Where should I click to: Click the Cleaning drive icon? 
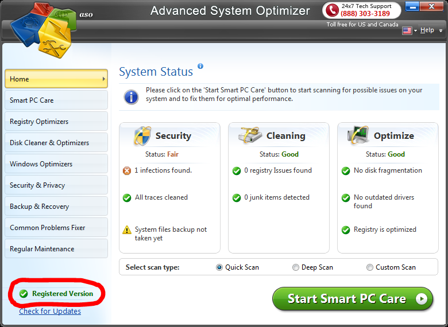click(250, 135)
